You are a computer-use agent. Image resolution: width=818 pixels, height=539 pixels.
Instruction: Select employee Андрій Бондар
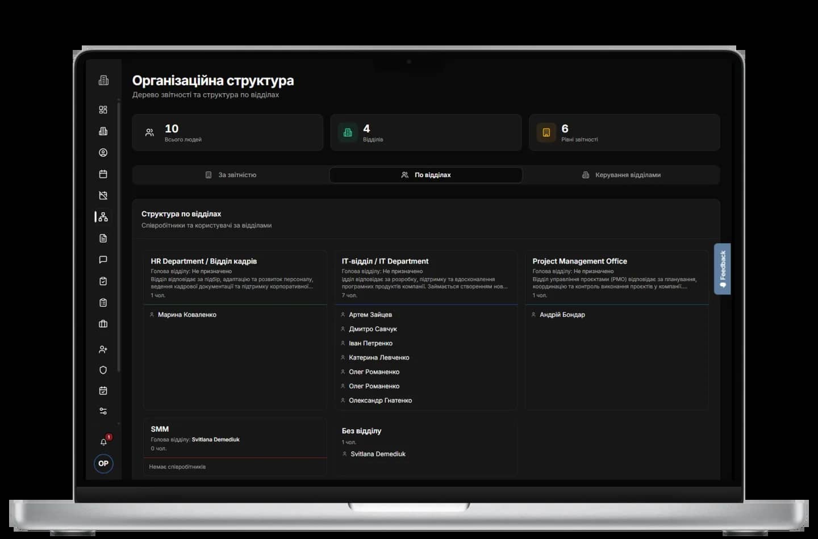[562, 315]
